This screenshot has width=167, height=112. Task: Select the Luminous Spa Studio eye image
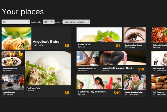tap(134, 35)
